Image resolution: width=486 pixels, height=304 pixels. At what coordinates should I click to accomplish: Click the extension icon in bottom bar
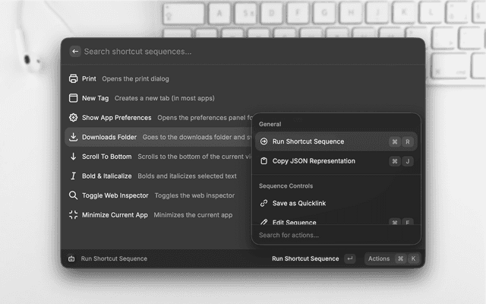coord(71,258)
